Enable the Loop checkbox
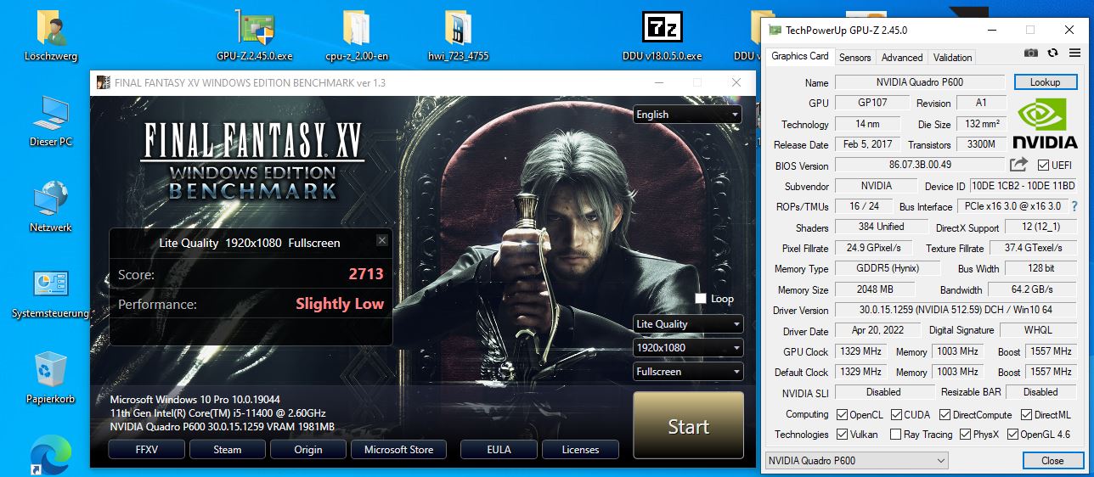 [x=701, y=299]
